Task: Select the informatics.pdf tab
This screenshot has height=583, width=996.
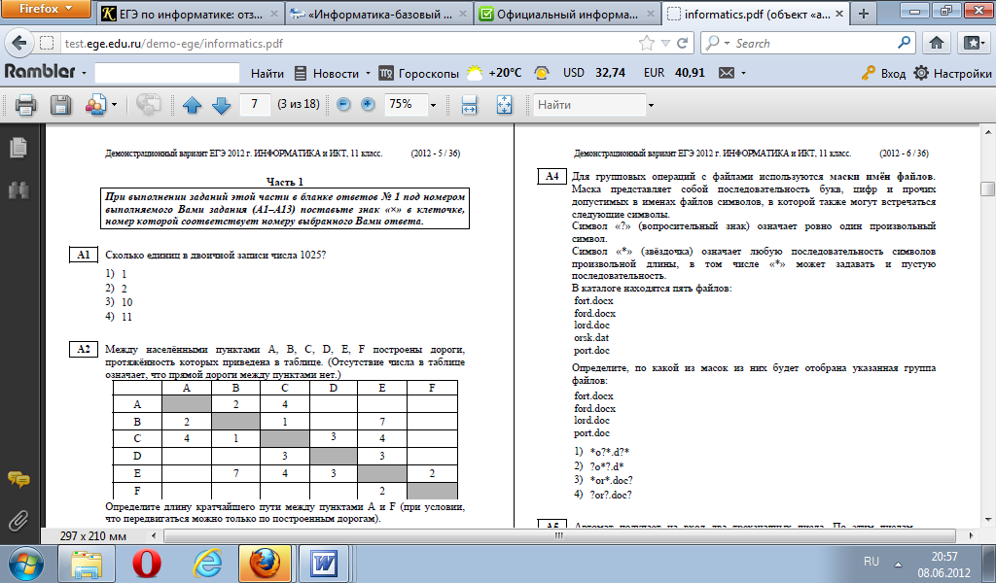Action: [x=756, y=14]
